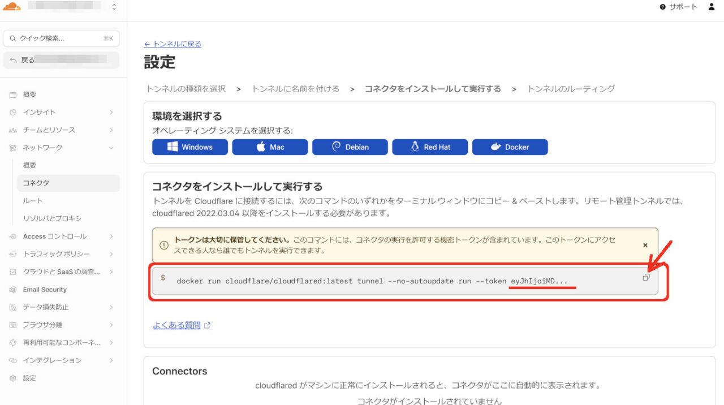Go to トンネルの種類を選択 step

pos(186,89)
